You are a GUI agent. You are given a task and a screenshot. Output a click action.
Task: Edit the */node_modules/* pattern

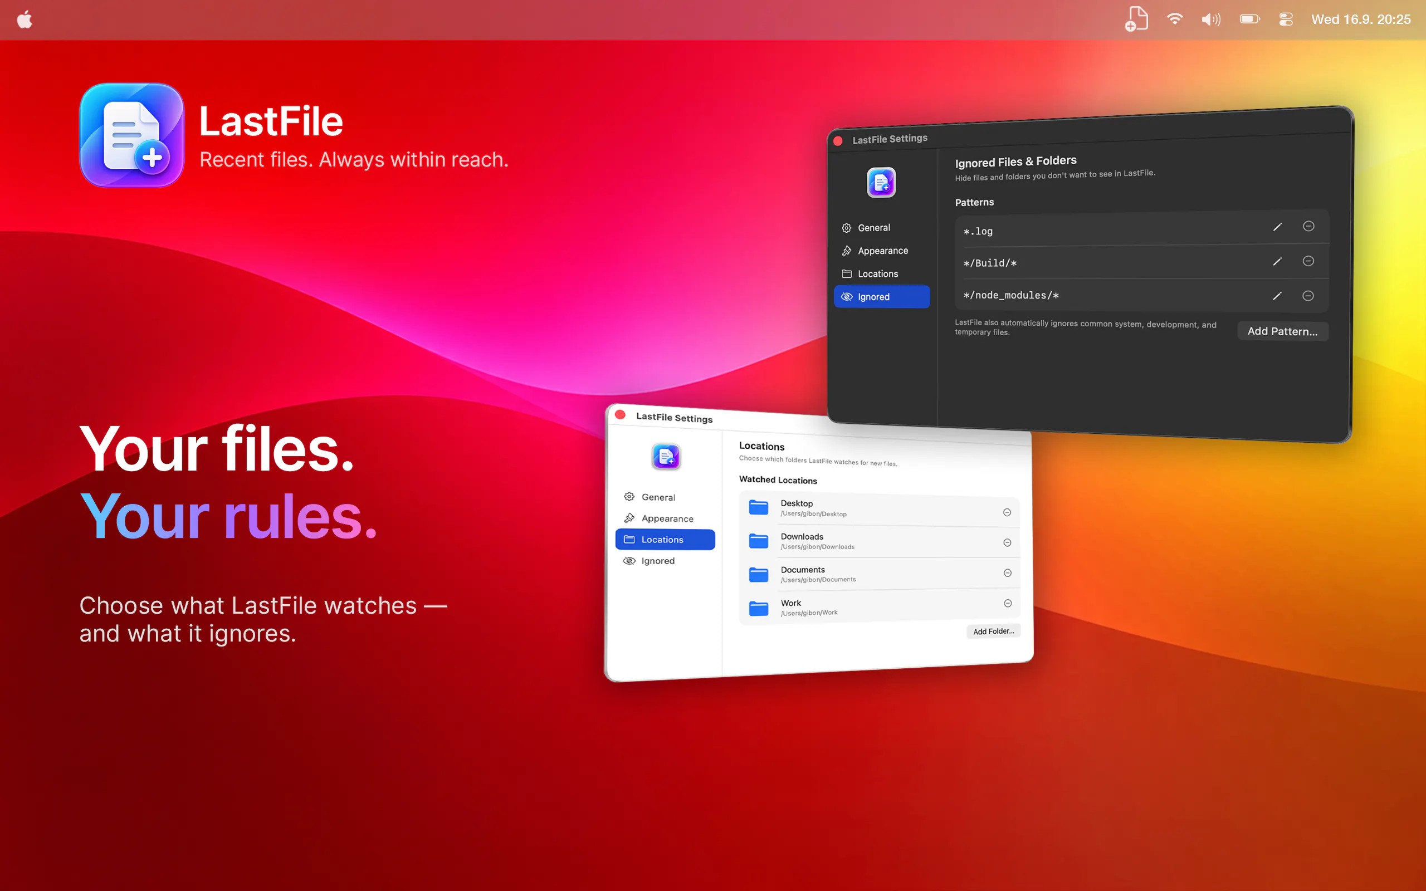click(x=1277, y=296)
